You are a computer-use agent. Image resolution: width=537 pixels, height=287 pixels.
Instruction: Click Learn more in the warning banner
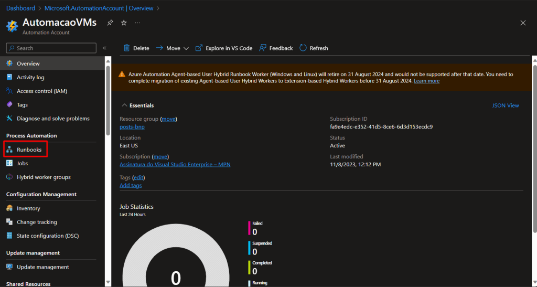[426, 81]
